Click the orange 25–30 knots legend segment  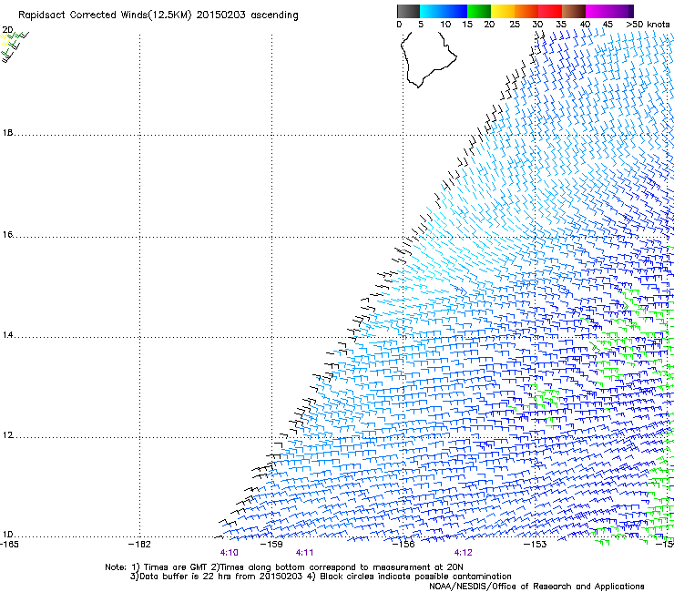coord(526,11)
